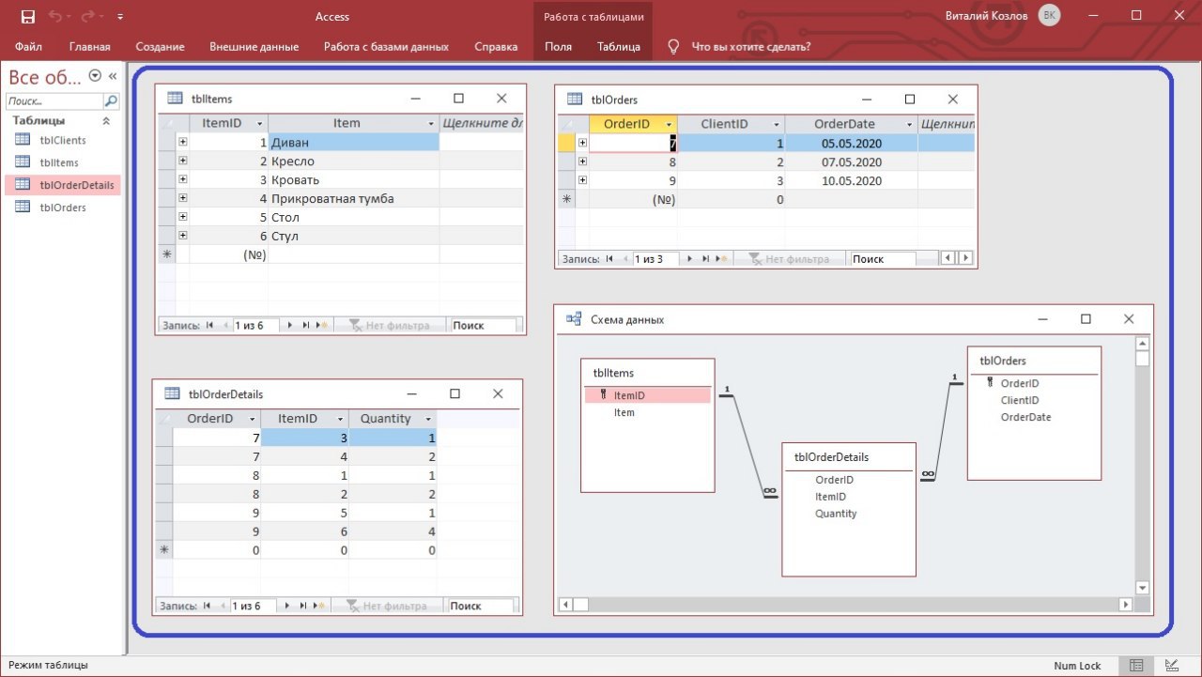Click Quantity cell value 4 in tblOrderDetails

(x=393, y=531)
